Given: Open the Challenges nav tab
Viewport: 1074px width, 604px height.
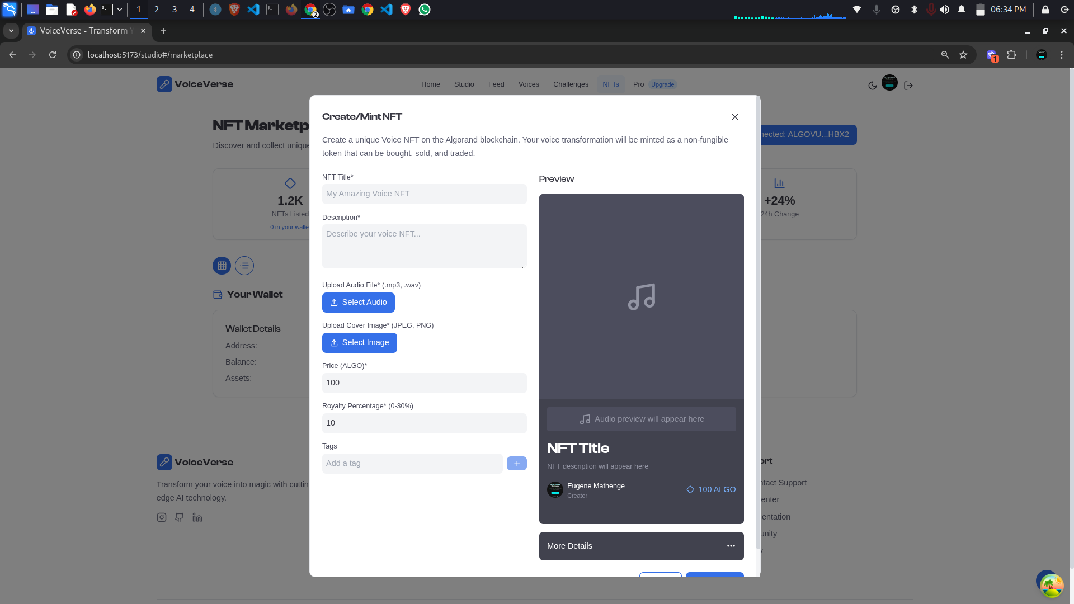Looking at the screenshot, I should pyautogui.click(x=571, y=84).
